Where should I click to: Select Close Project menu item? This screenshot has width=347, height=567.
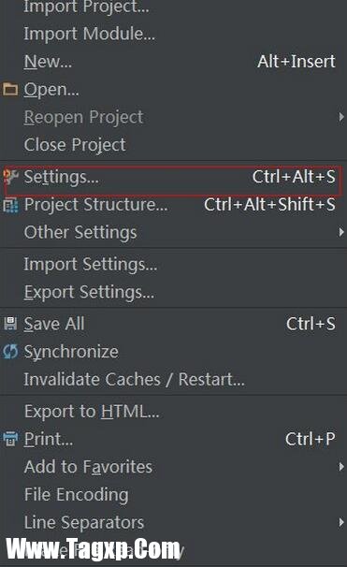point(174,145)
